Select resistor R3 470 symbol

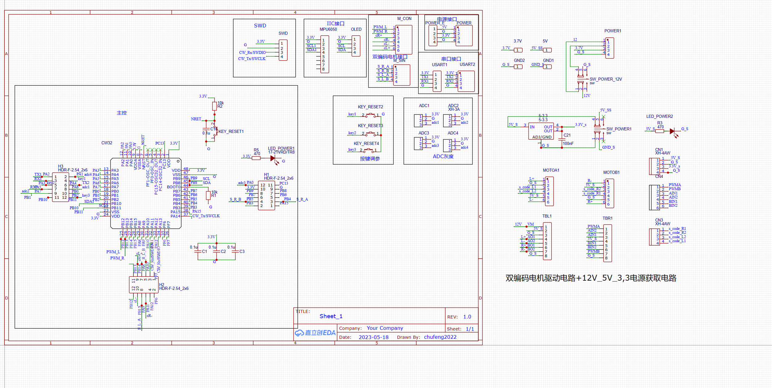click(660, 131)
